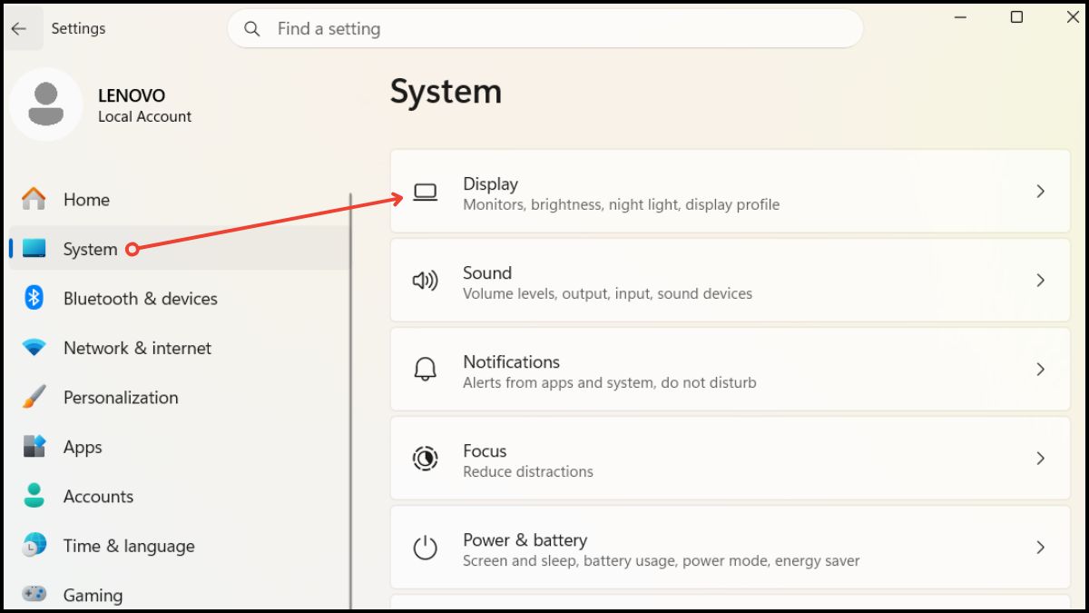The width and height of the screenshot is (1089, 613).
Task: Expand the Power & battery row chevron
Action: 1041,548
